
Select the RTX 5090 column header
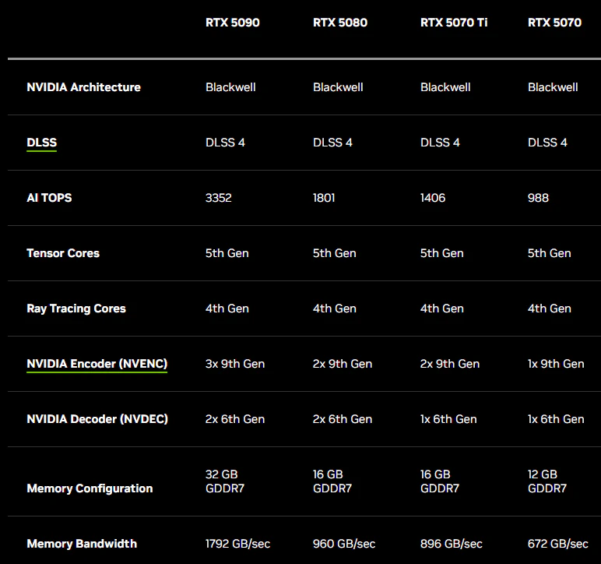(232, 23)
